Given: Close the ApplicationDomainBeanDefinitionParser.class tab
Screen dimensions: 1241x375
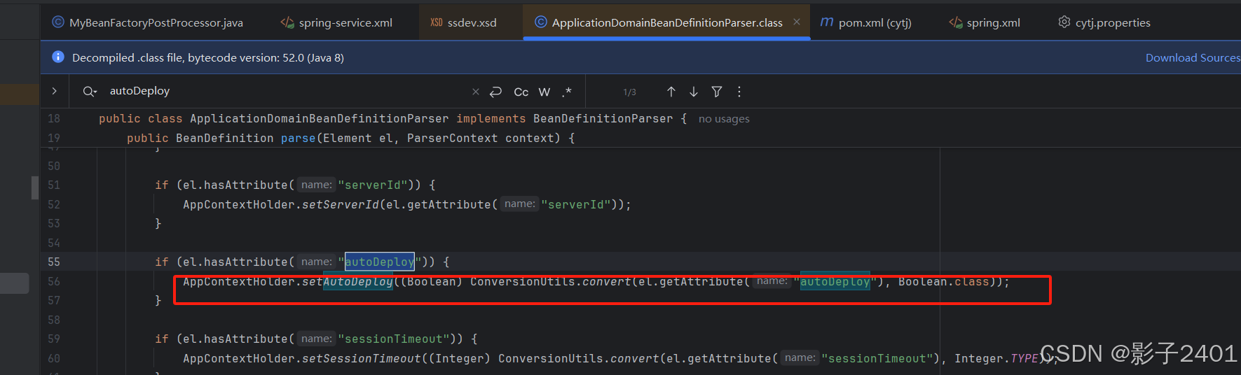Looking at the screenshot, I should coord(797,22).
